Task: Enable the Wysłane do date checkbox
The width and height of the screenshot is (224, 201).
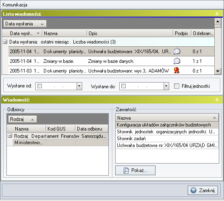Action: click(x=123, y=86)
